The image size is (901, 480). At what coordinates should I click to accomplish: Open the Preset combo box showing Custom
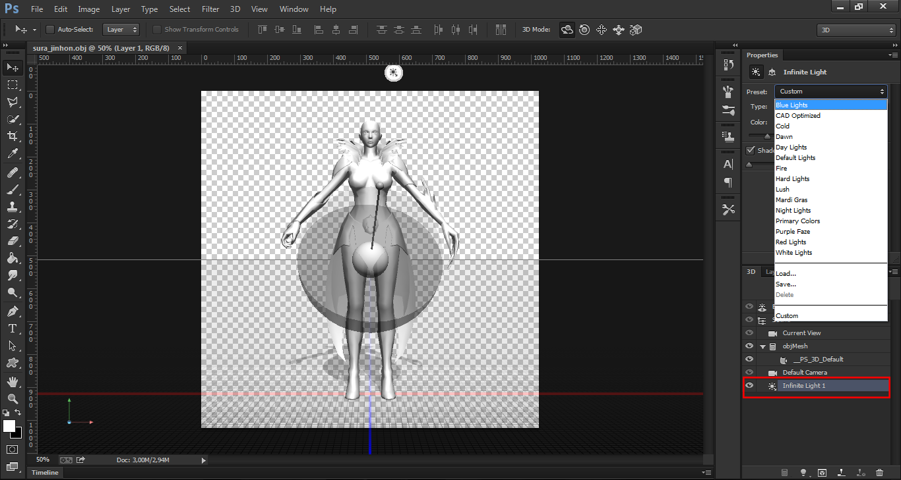[x=831, y=92]
